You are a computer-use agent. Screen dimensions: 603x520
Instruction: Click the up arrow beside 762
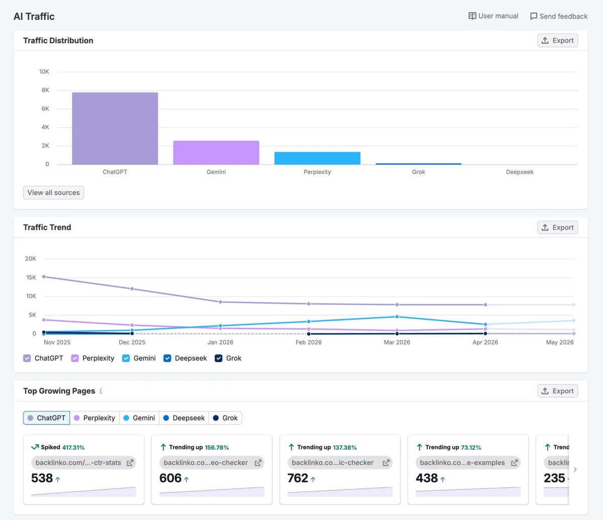pos(313,480)
